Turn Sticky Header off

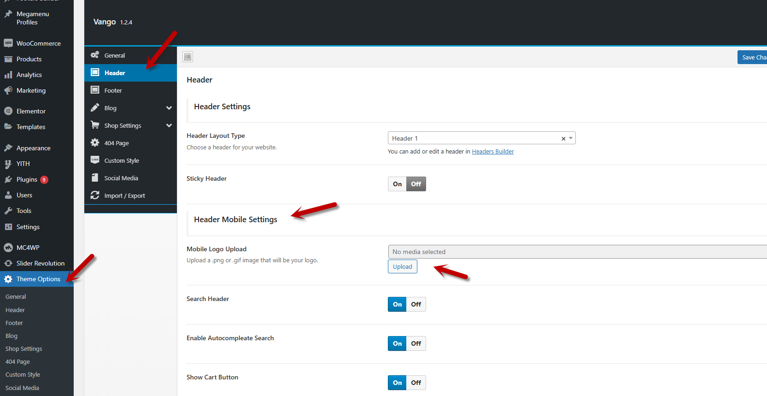coord(416,184)
